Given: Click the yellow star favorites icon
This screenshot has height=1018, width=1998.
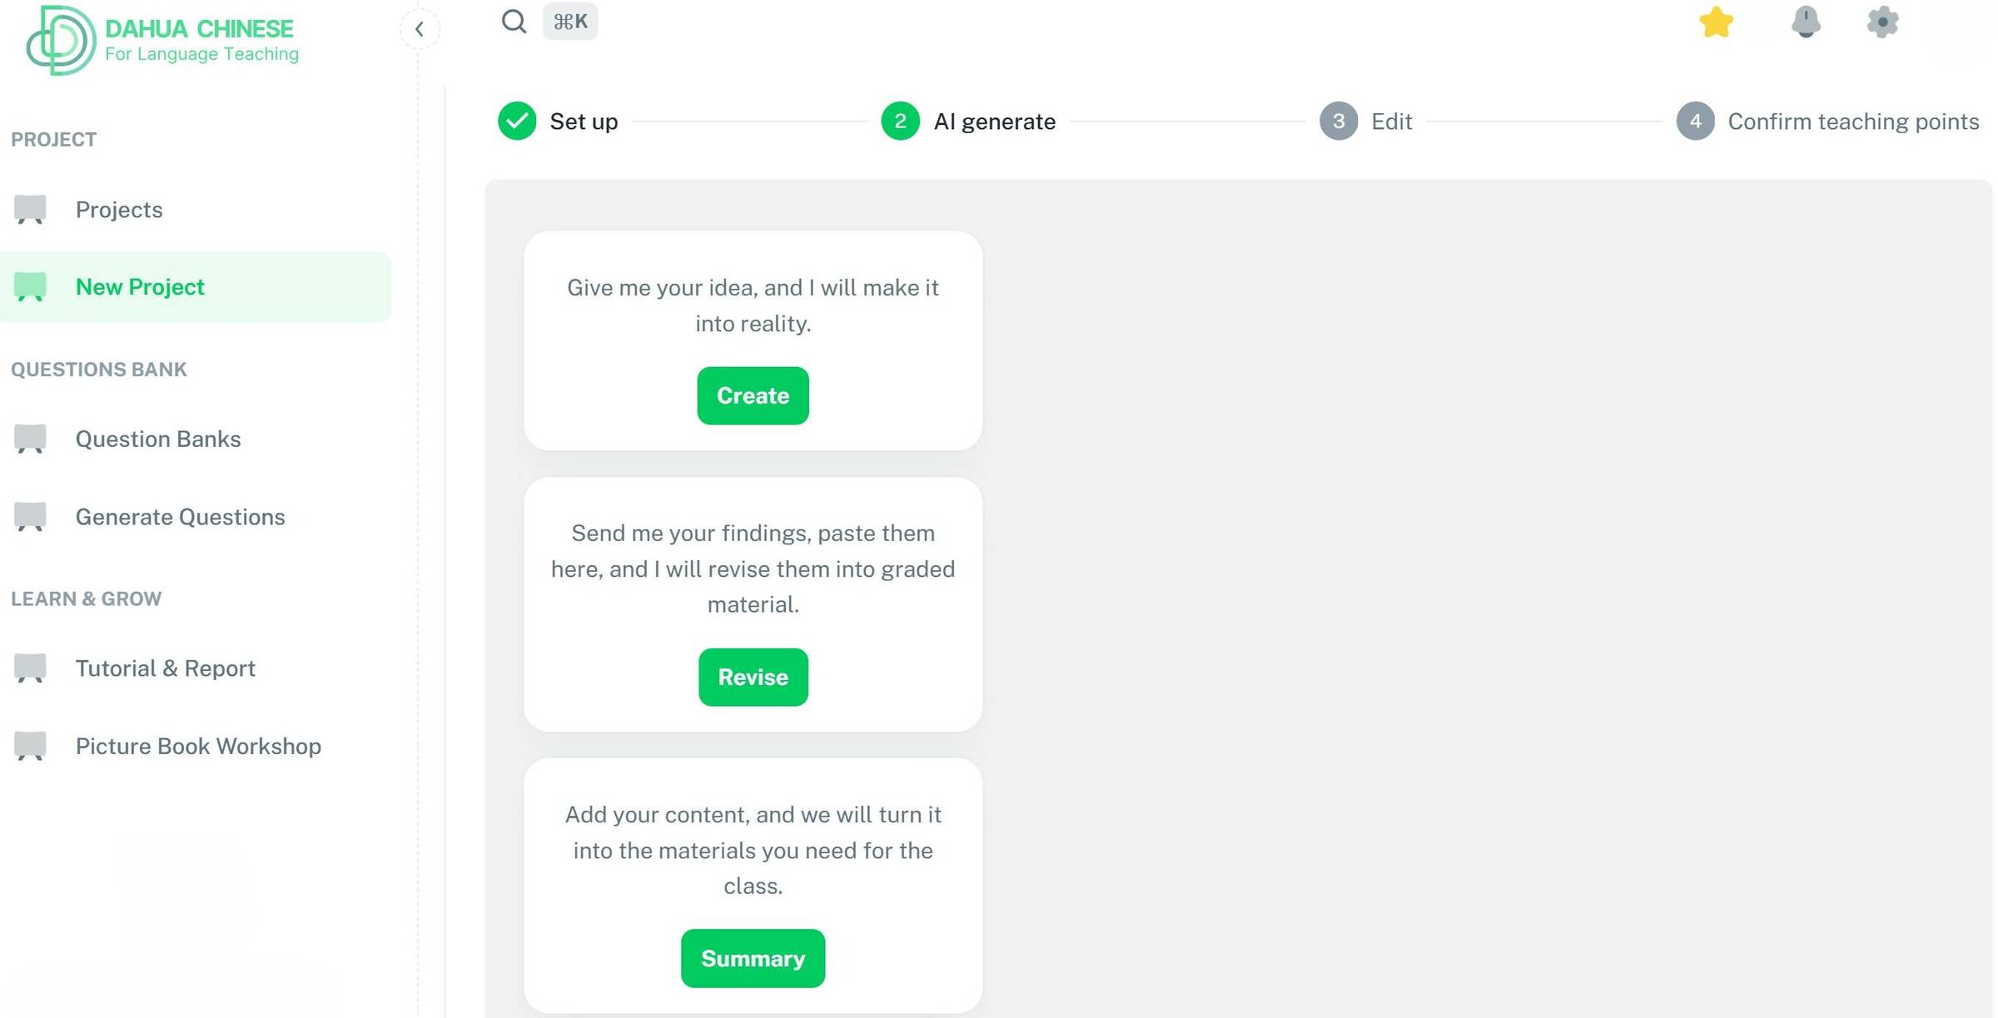Looking at the screenshot, I should (1716, 22).
